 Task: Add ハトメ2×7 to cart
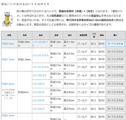pos(115,109)
